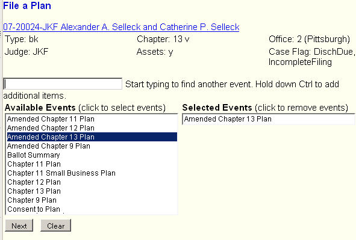Select Amended Chapter 11 Plan event
Image resolution: width=356 pixels, height=240 pixels.
(x=92, y=119)
